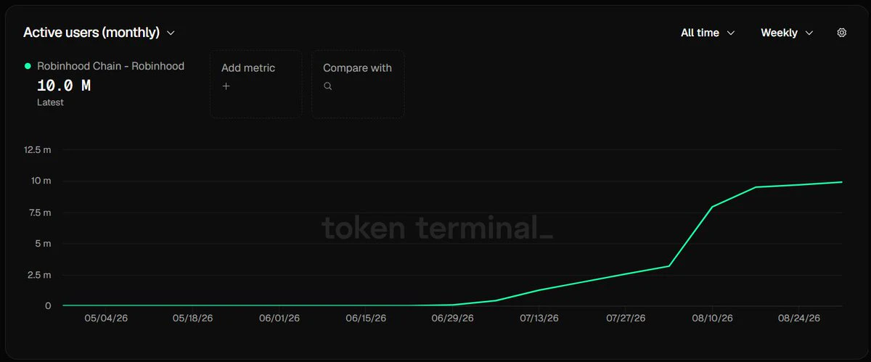Click the 06/29/26 date on the axis
This screenshot has height=362, width=871.
click(453, 318)
